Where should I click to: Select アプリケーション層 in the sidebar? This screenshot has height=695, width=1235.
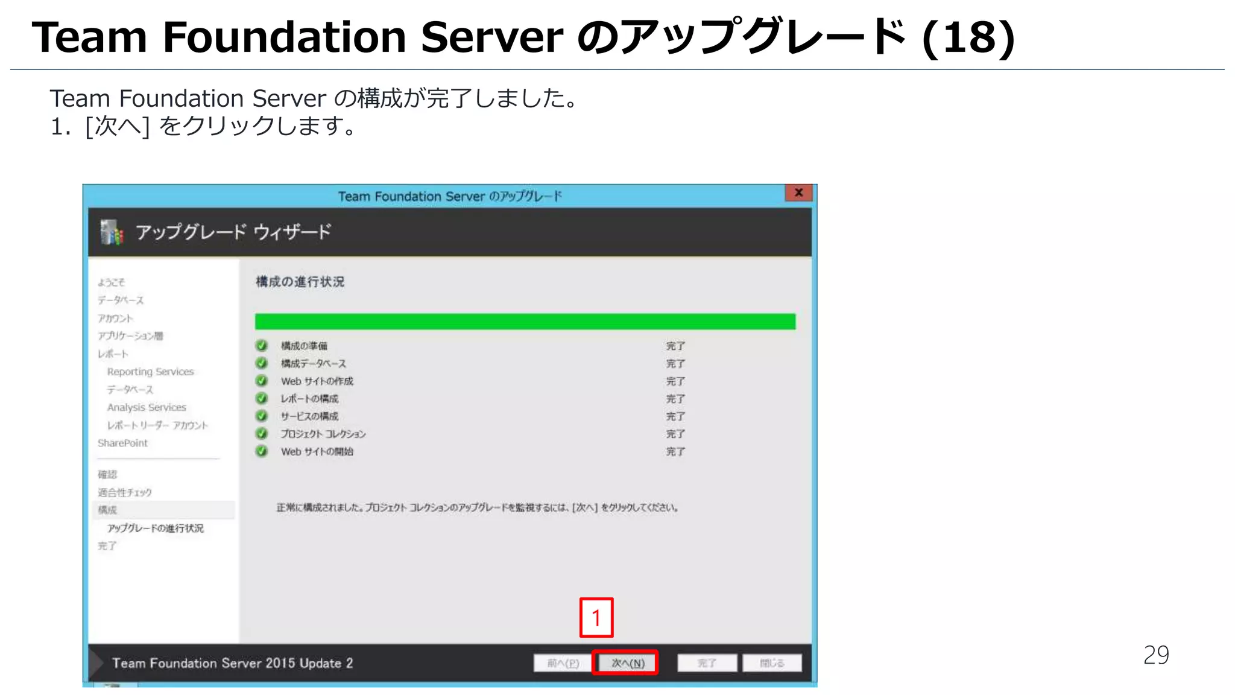click(130, 335)
